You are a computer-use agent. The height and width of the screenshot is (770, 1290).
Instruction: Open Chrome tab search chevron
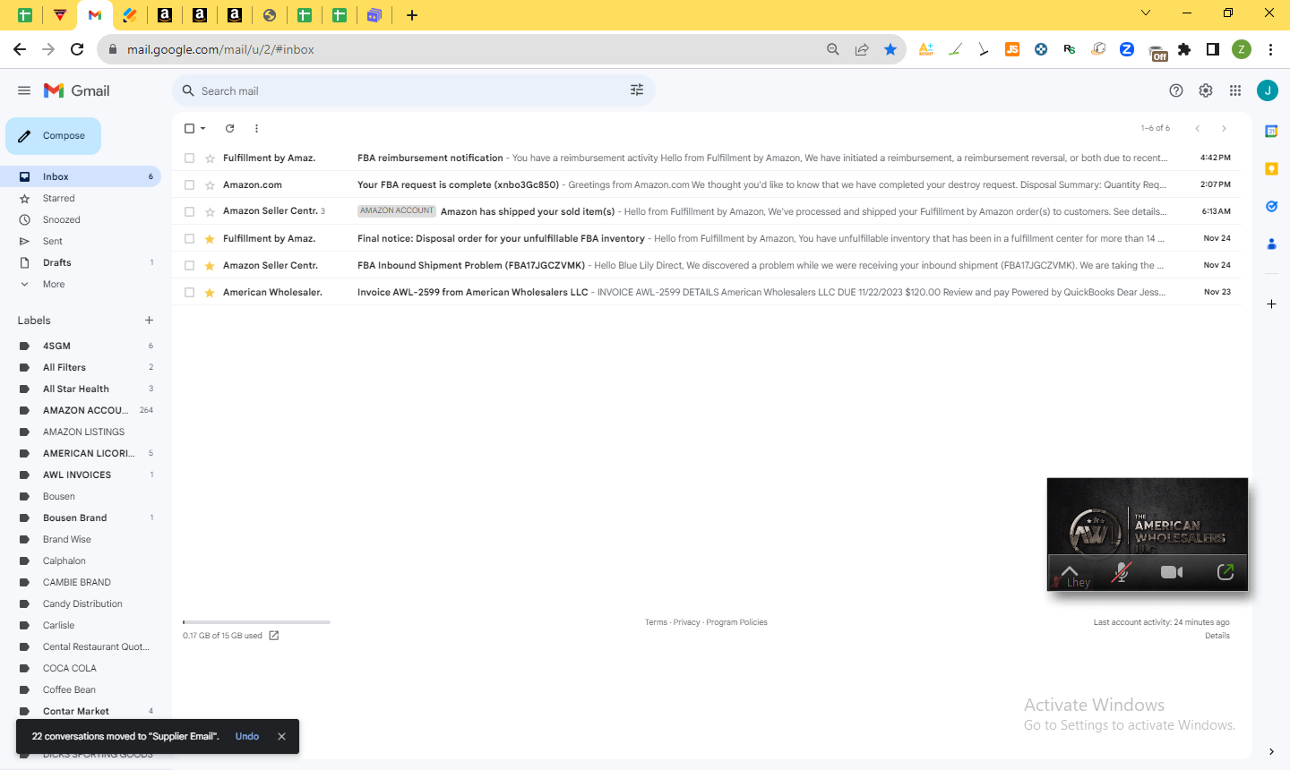click(1146, 13)
